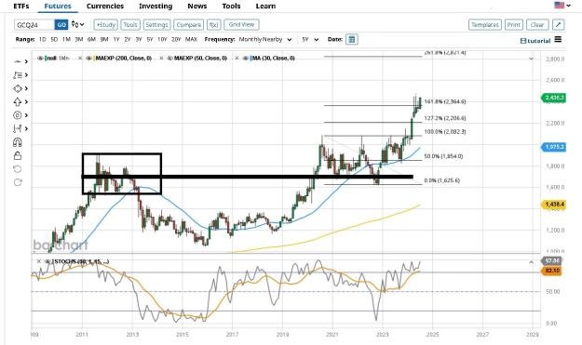Open the ETFs menu
The height and width of the screenshot is (345, 582).
pos(21,6)
